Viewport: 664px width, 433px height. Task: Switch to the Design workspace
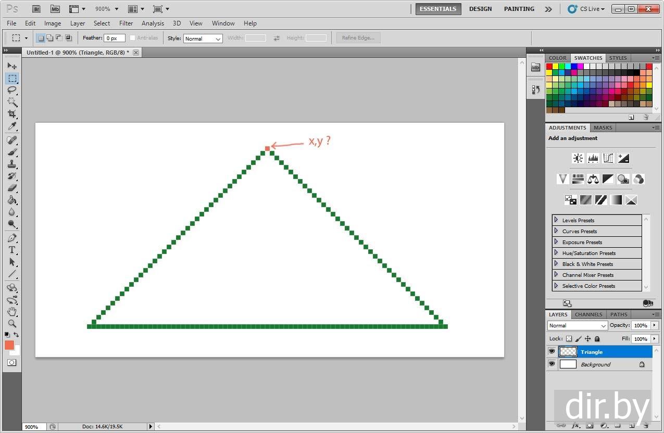click(480, 9)
